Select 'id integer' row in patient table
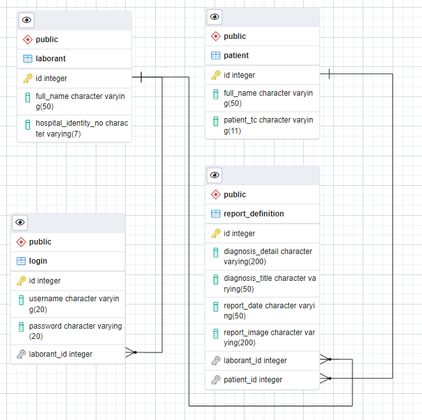Image resolution: width=422 pixels, height=420 pixels. [262, 75]
